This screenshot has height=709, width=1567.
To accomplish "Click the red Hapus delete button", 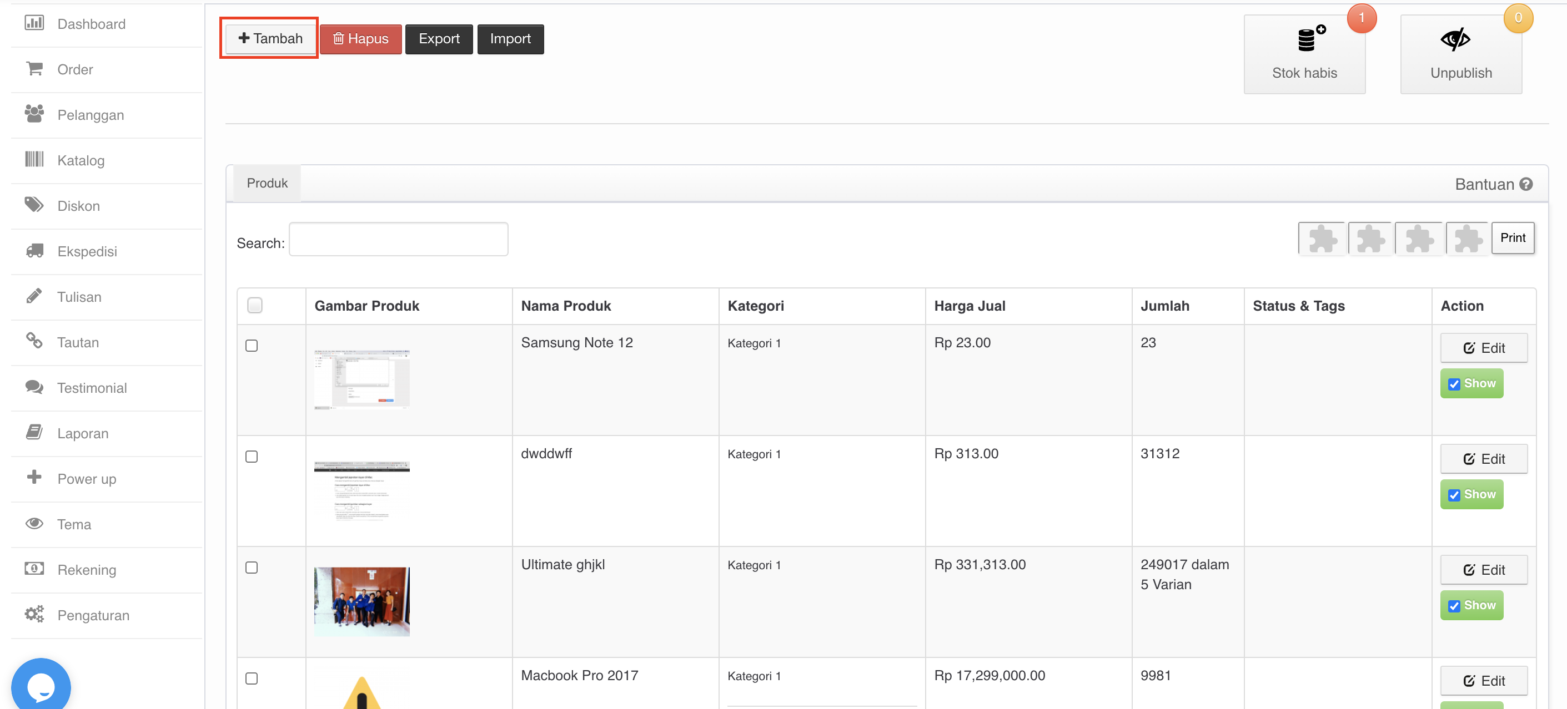I will tap(361, 39).
